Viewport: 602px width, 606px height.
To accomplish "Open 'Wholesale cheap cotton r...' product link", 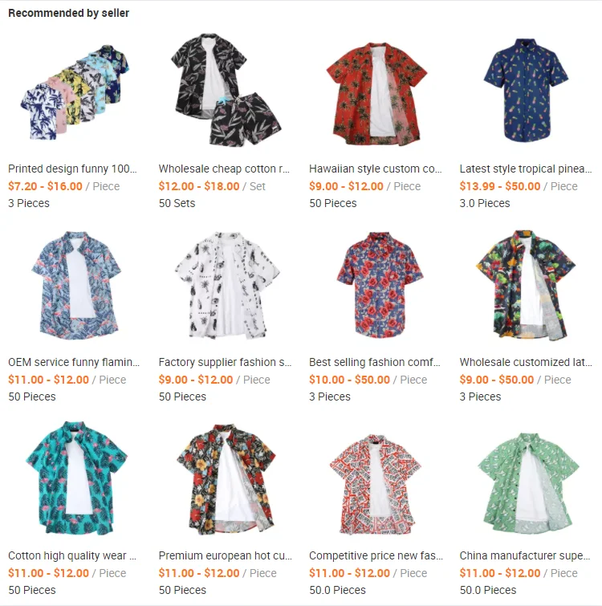I will [x=224, y=169].
